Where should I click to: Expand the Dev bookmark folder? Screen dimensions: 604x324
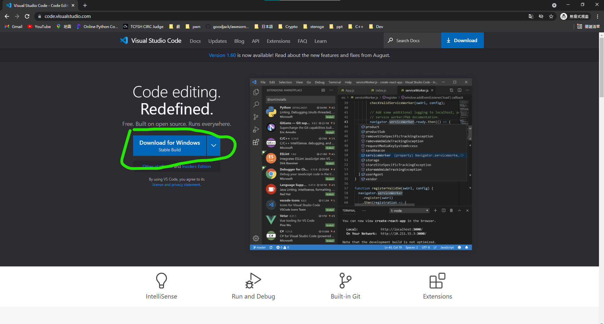(x=376, y=27)
